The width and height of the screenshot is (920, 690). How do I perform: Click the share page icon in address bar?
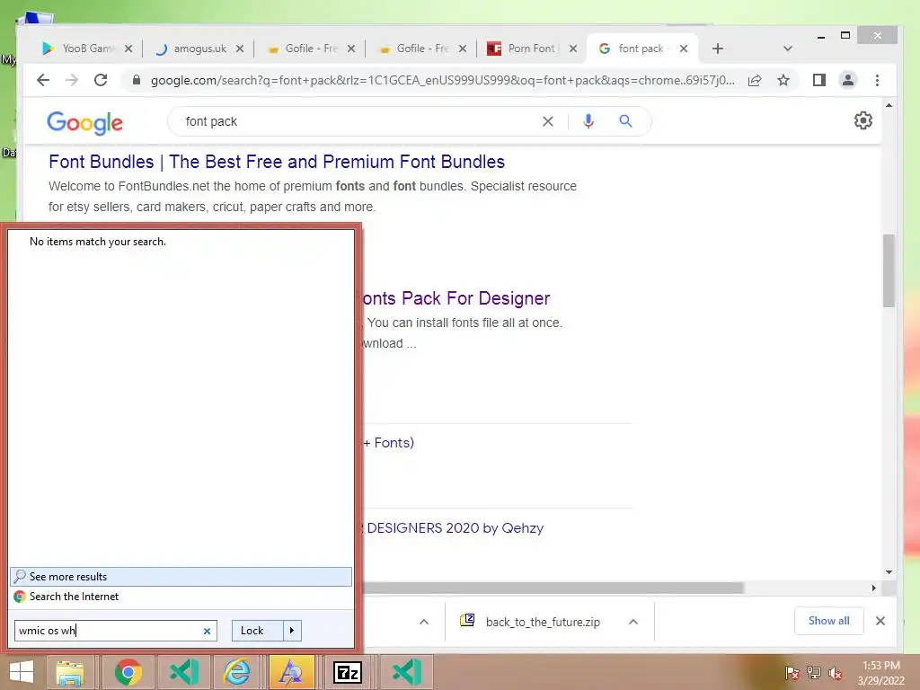tap(755, 80)
